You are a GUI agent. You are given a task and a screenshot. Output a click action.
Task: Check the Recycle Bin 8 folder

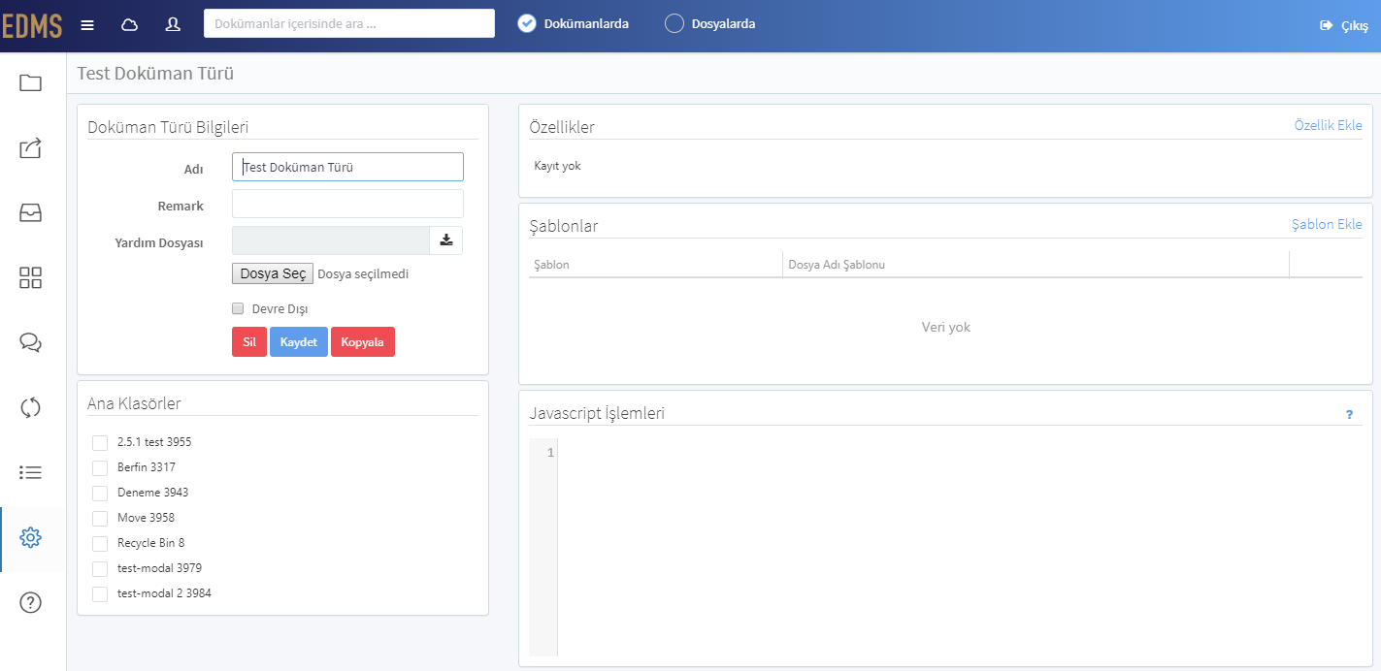tap(100, 543)
